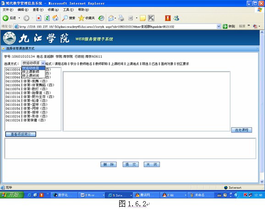The height and width of the screenshot is (209, 265).
Task: Click the 选定课程 button
Action: [242, 130]
